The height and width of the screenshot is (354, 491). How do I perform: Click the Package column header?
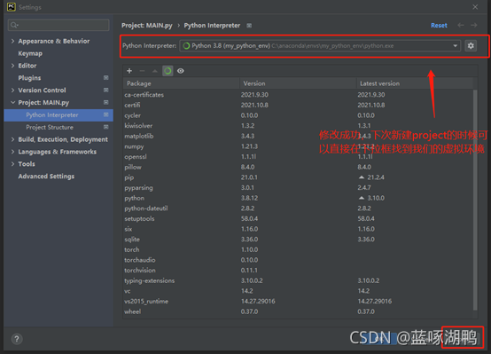[182, 83]
